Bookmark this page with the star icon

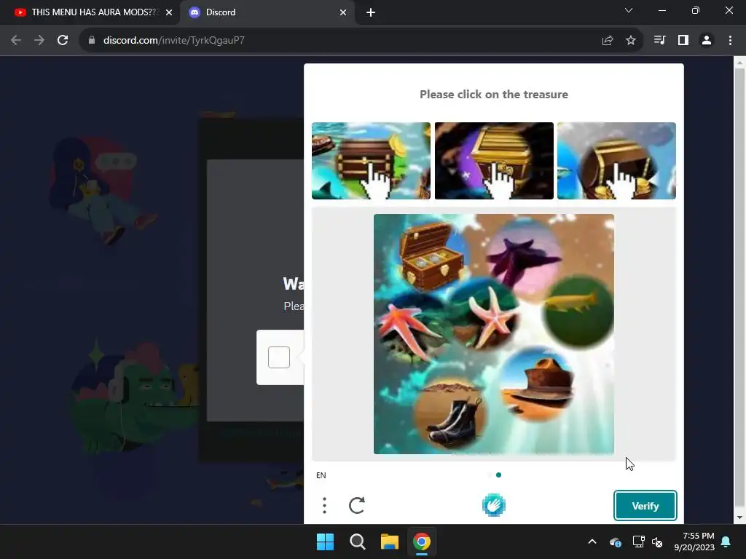pos(631,41)
